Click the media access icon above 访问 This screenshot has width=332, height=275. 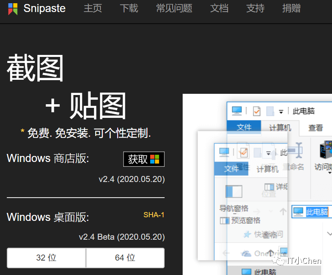click(326, 150)
